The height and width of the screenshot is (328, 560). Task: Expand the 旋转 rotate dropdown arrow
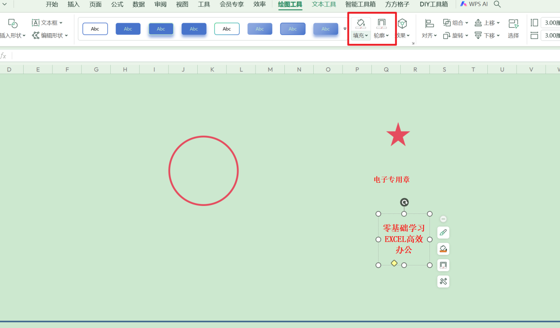(467, 36)
